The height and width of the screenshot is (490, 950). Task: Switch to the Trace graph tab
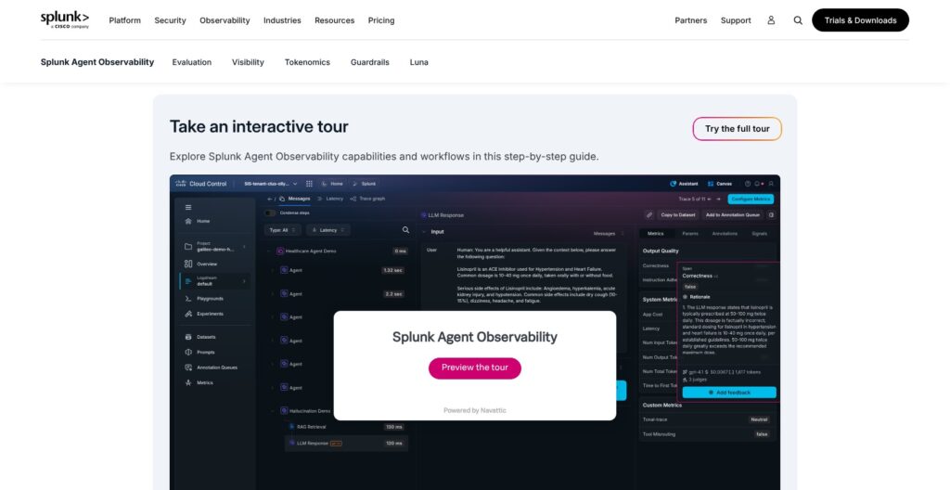point(367,199)
